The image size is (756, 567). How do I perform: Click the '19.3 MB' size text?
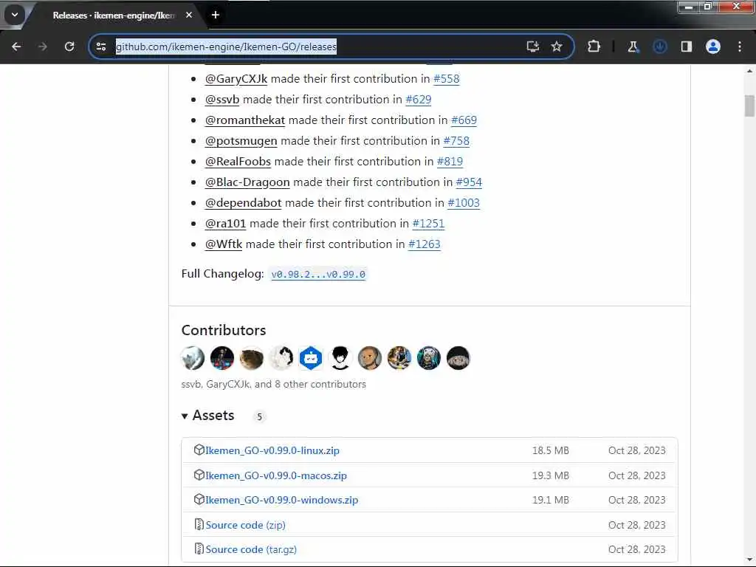[x=551, y=476]
